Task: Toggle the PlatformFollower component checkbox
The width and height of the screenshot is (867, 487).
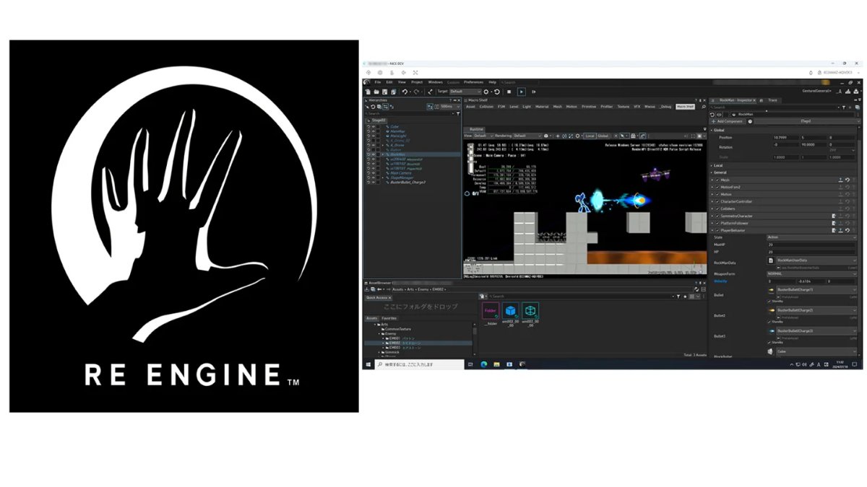Action: click(x=717, y=223)
